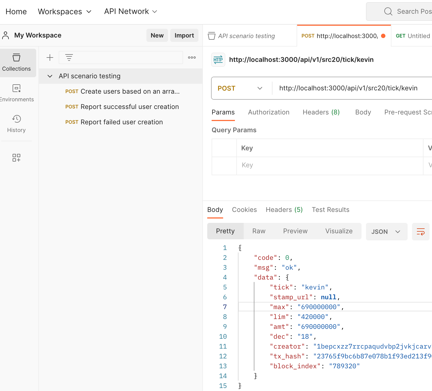The height and width of the screenshot is (391, 432).
Task: Click the collection icon on API scenario testing tab
Action: point(212,36)
